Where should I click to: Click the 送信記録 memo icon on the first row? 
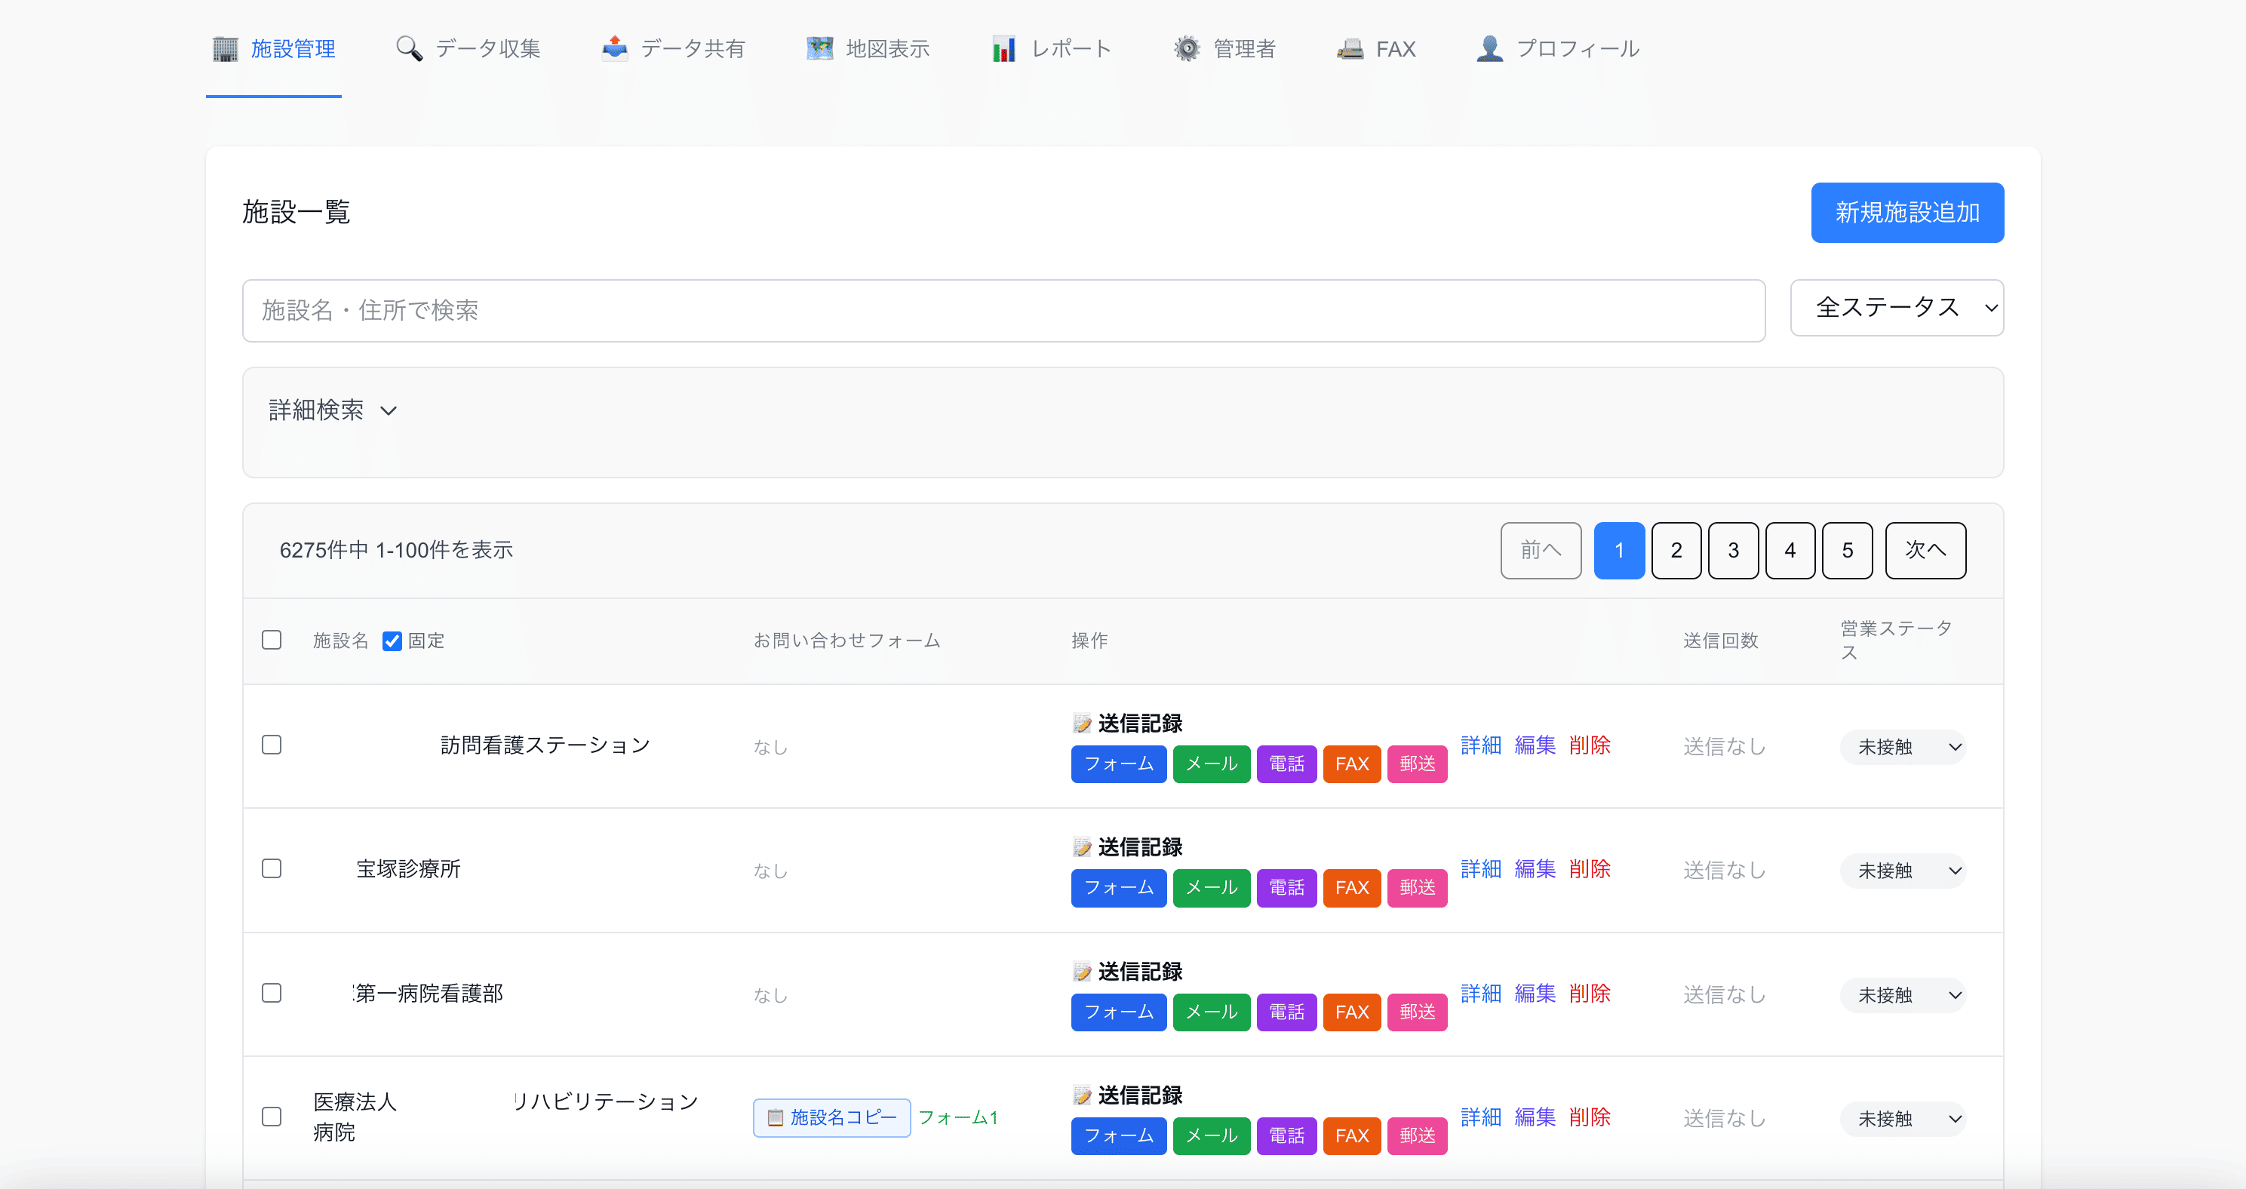[1081, 722]
